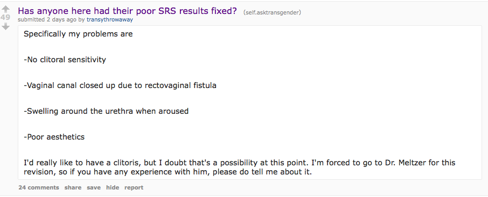The height and width of the screenshot is (197, 488).
Task: Click the line mentioning rectovaginal fistula
Action: (120, 85)
